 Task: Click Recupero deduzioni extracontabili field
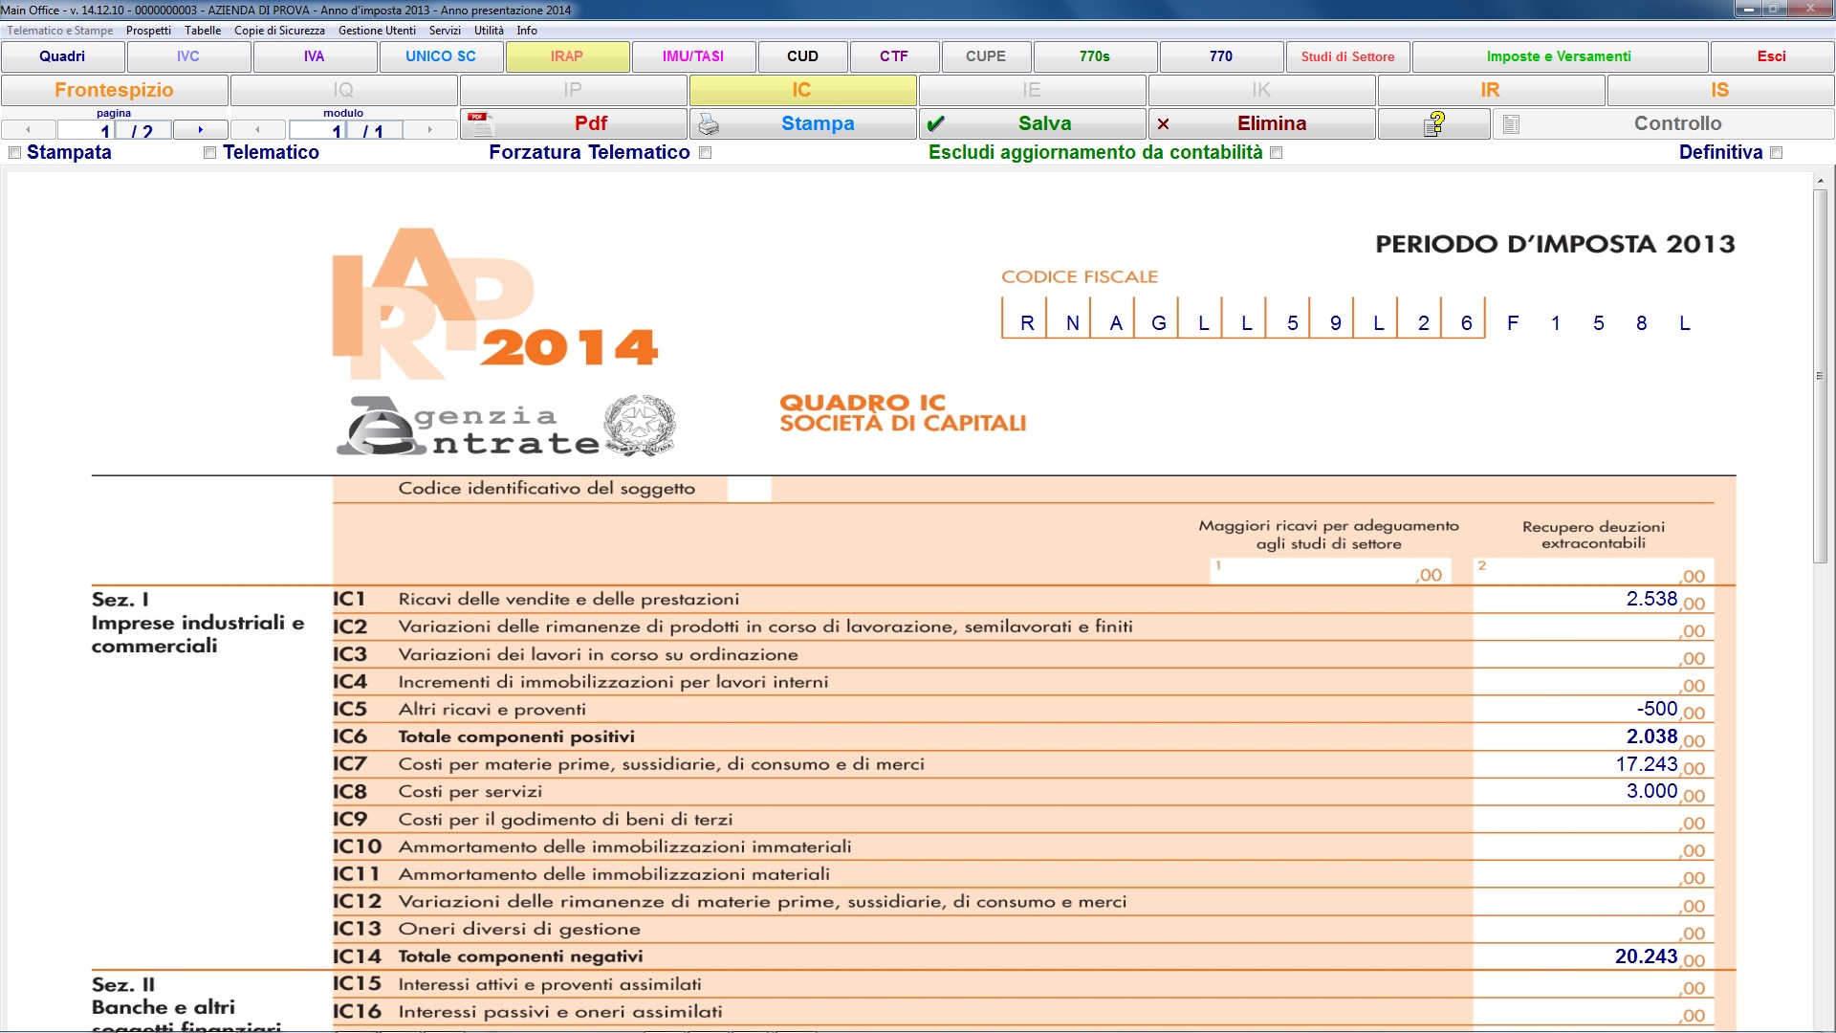pos(1594,571)
